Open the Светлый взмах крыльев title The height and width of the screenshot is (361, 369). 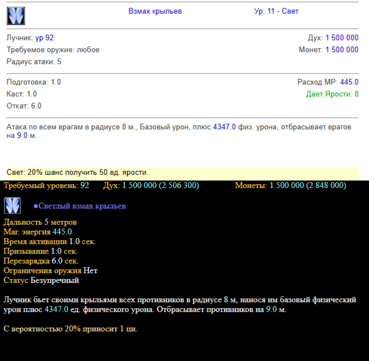81,206
